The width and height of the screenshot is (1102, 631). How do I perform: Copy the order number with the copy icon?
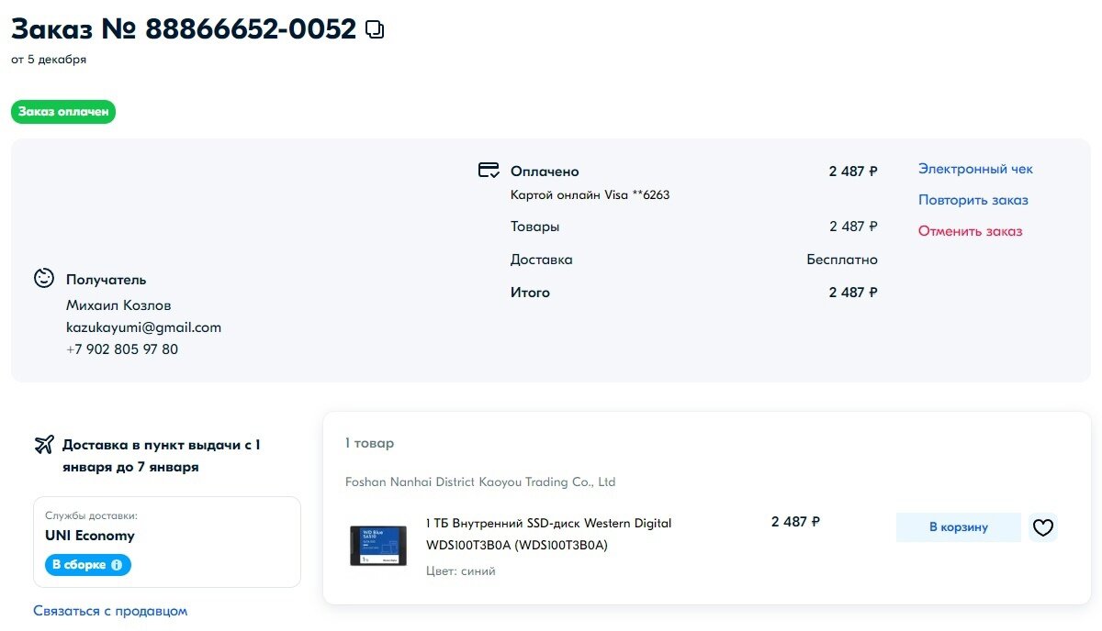(x=375, y=29)
